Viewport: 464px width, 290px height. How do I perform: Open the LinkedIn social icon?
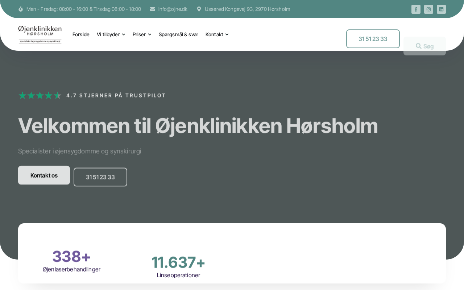pos(441,9)
